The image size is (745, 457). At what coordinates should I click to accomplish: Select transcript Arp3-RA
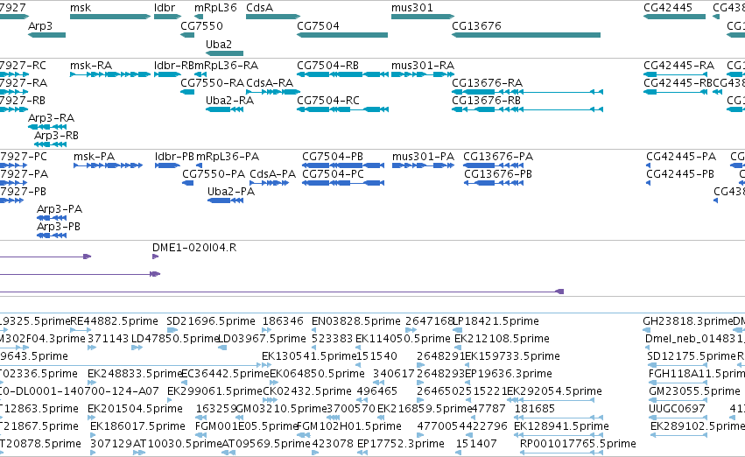[47, 127]
